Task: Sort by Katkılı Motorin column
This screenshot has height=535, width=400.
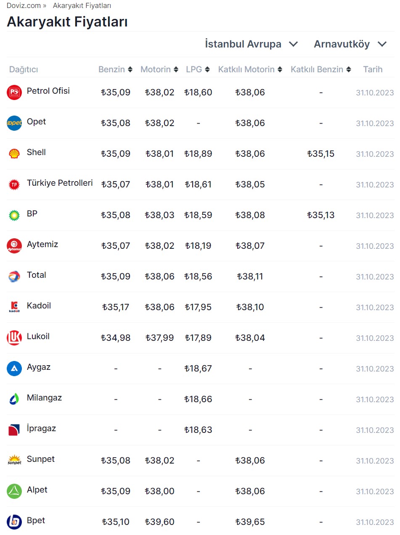Action: point(250,70)
